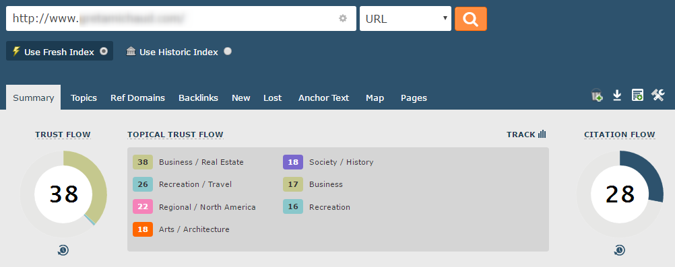
Task: Click the TRUST FLOW heading link
Action: [63, 135]
